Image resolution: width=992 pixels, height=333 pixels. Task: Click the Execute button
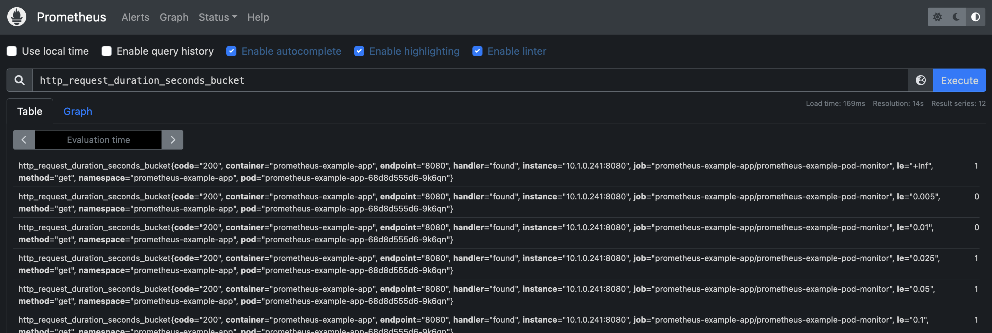click(x=959, y=80)
